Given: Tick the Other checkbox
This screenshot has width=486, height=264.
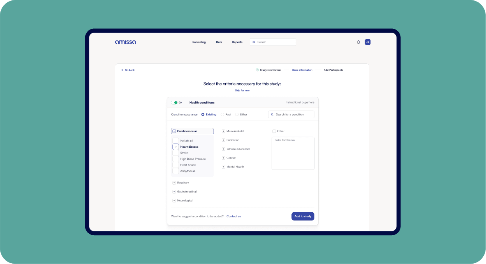Looking at the screenshot, I should pos(274,131).
